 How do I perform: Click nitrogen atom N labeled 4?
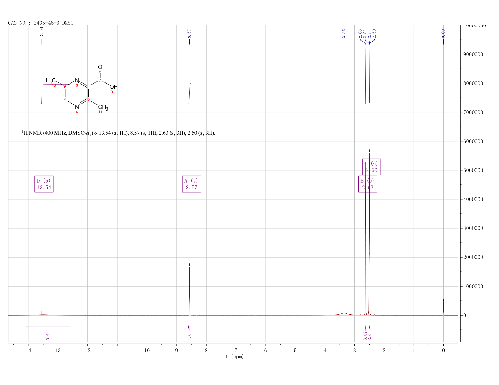click(x=77, y=107)
